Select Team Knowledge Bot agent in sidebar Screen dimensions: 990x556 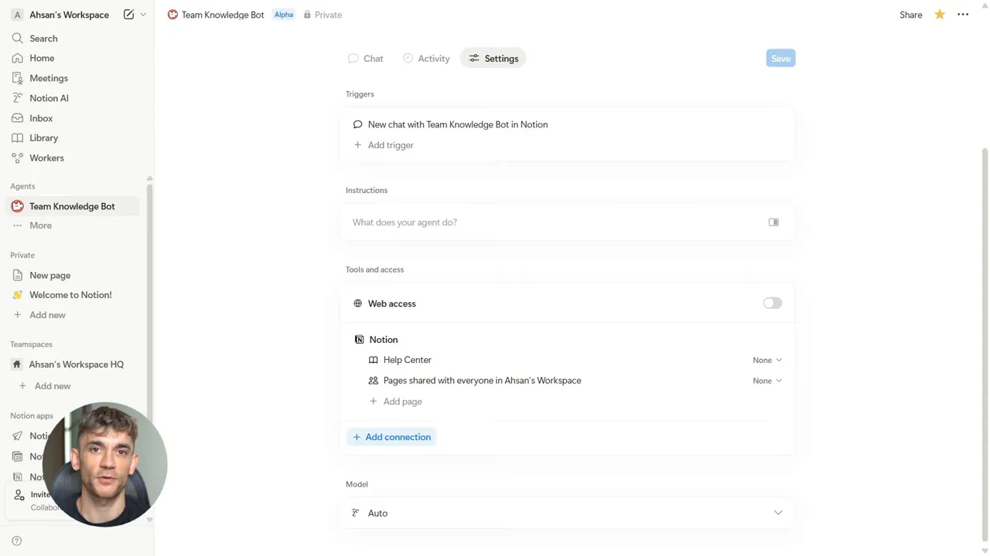[x=72, y=206]
